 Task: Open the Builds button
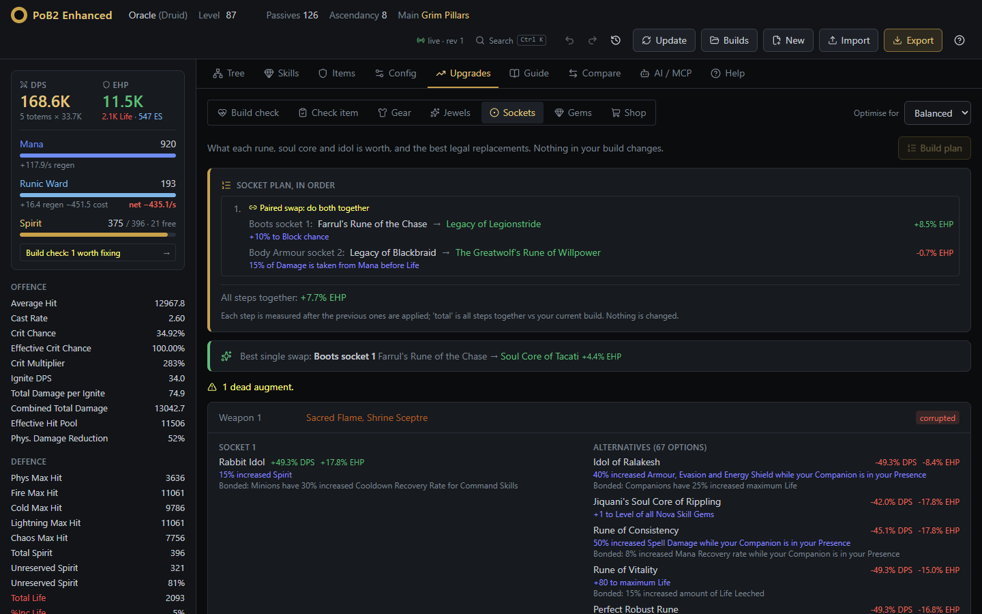tap(729, 40)
